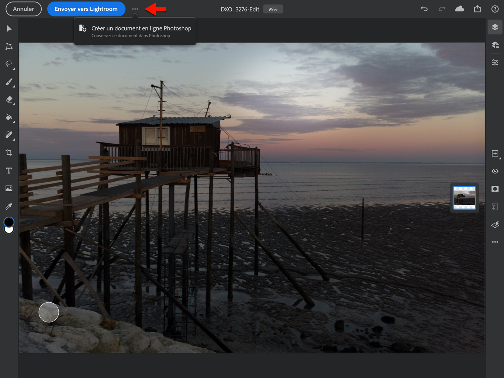Image resolution: width=504 pixels, height=378 pixels.
Task: Activate the Spot Healing brush
Action: pos(9,135)
